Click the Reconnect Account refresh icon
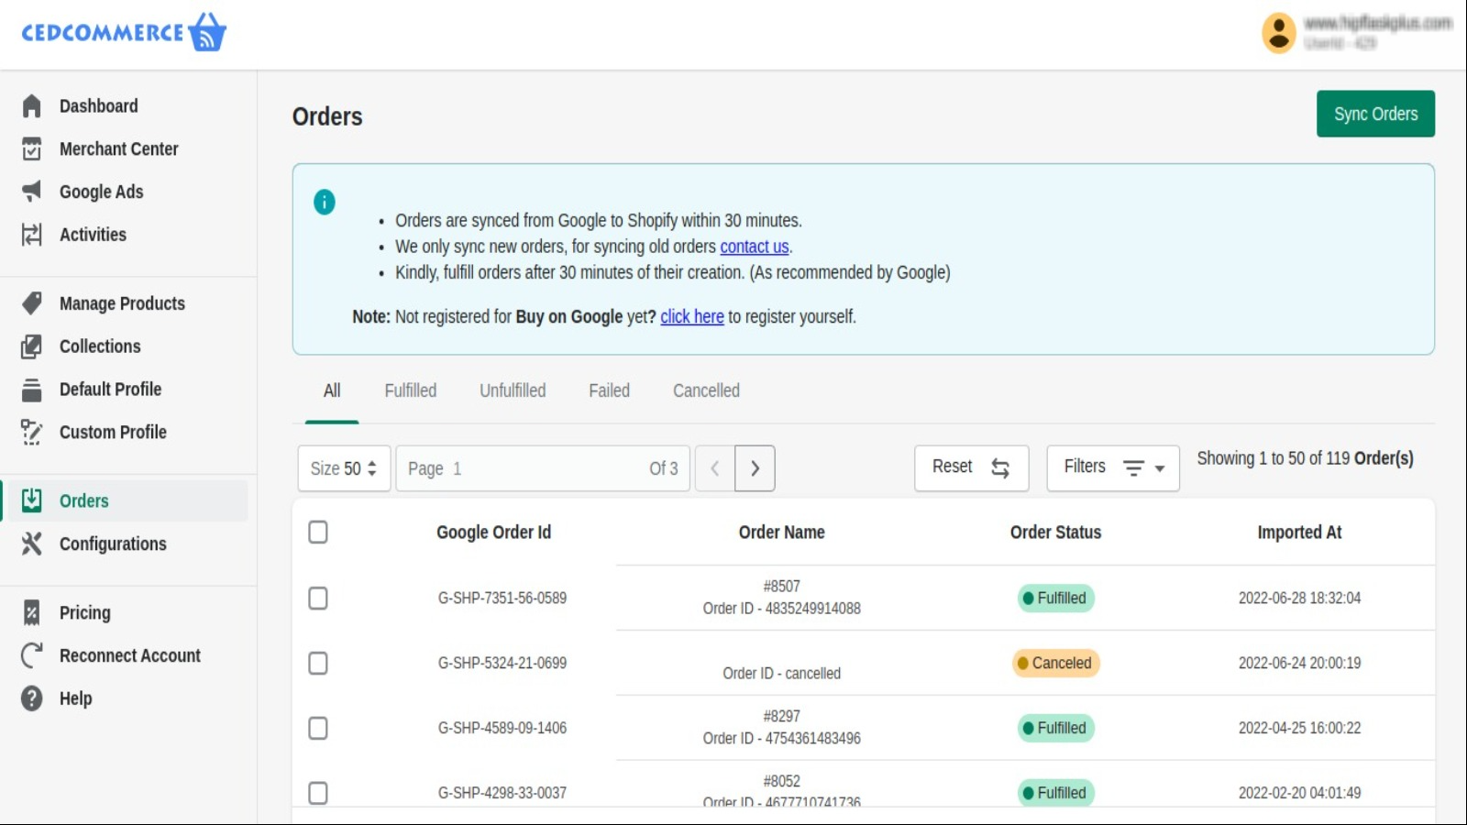Viewport: 1467px width, 825px height. pos(32,655)
